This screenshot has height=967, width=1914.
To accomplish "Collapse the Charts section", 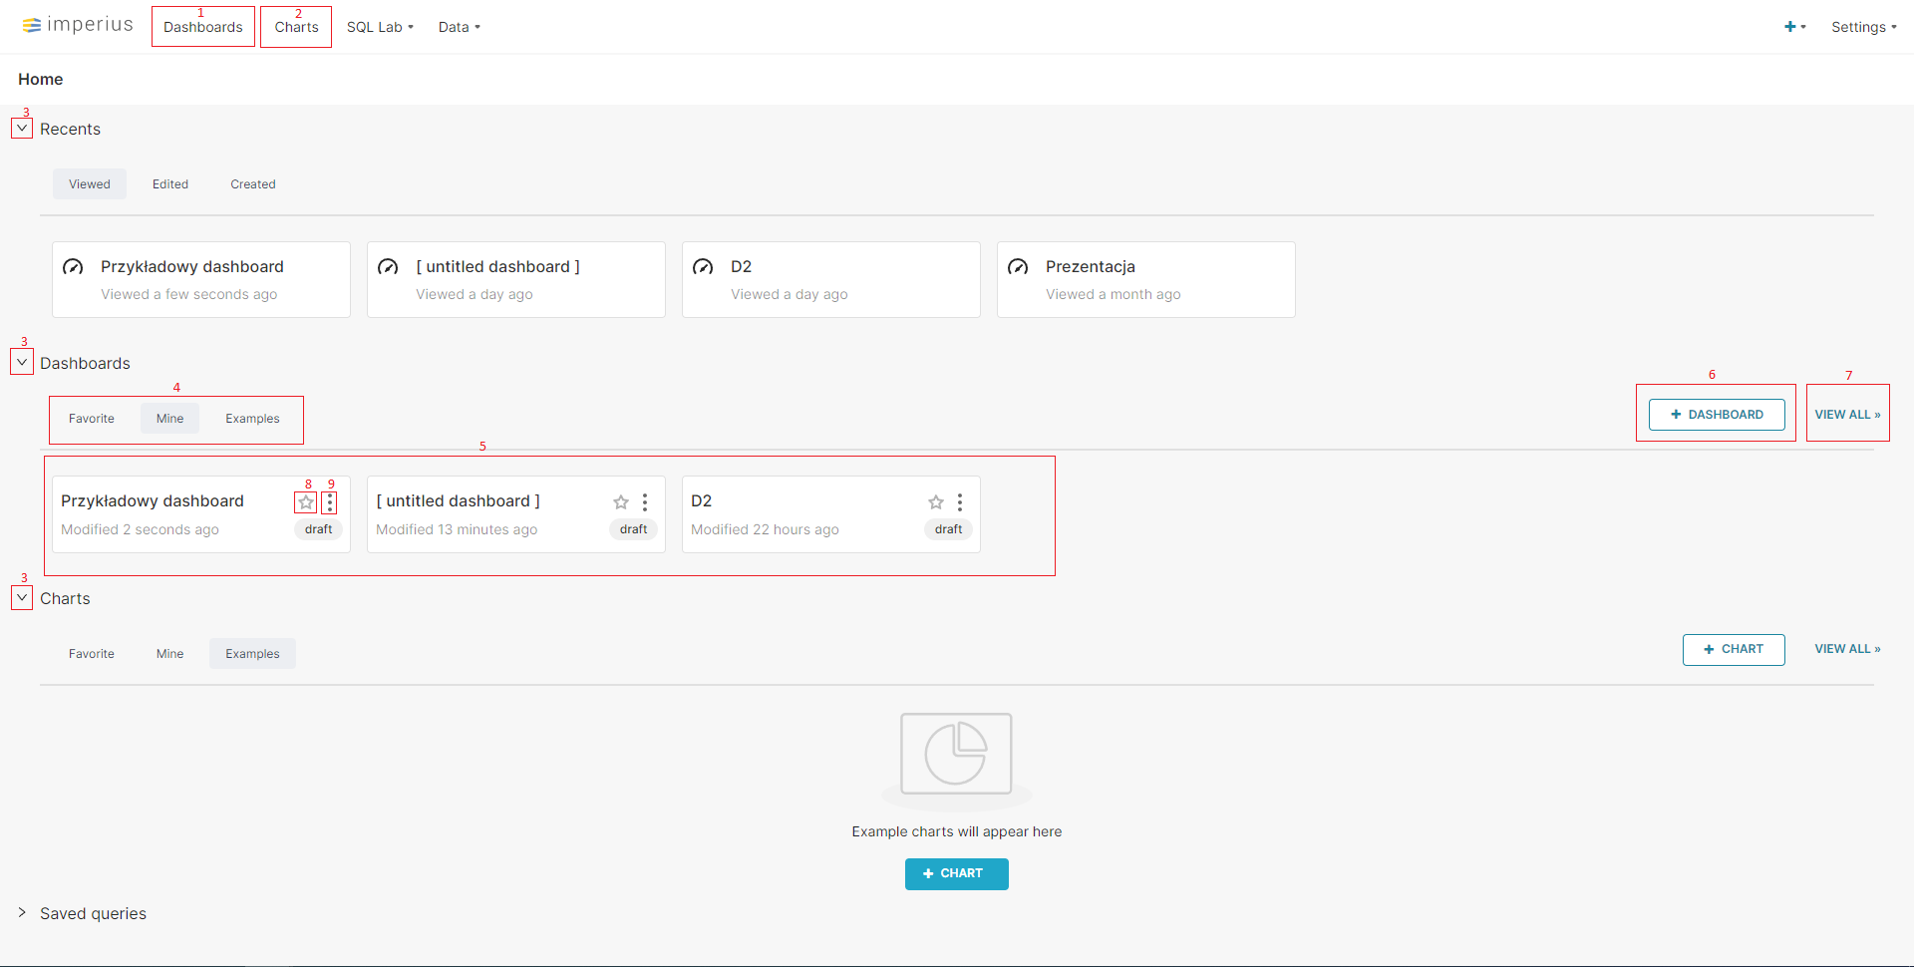I will [22, 597].
